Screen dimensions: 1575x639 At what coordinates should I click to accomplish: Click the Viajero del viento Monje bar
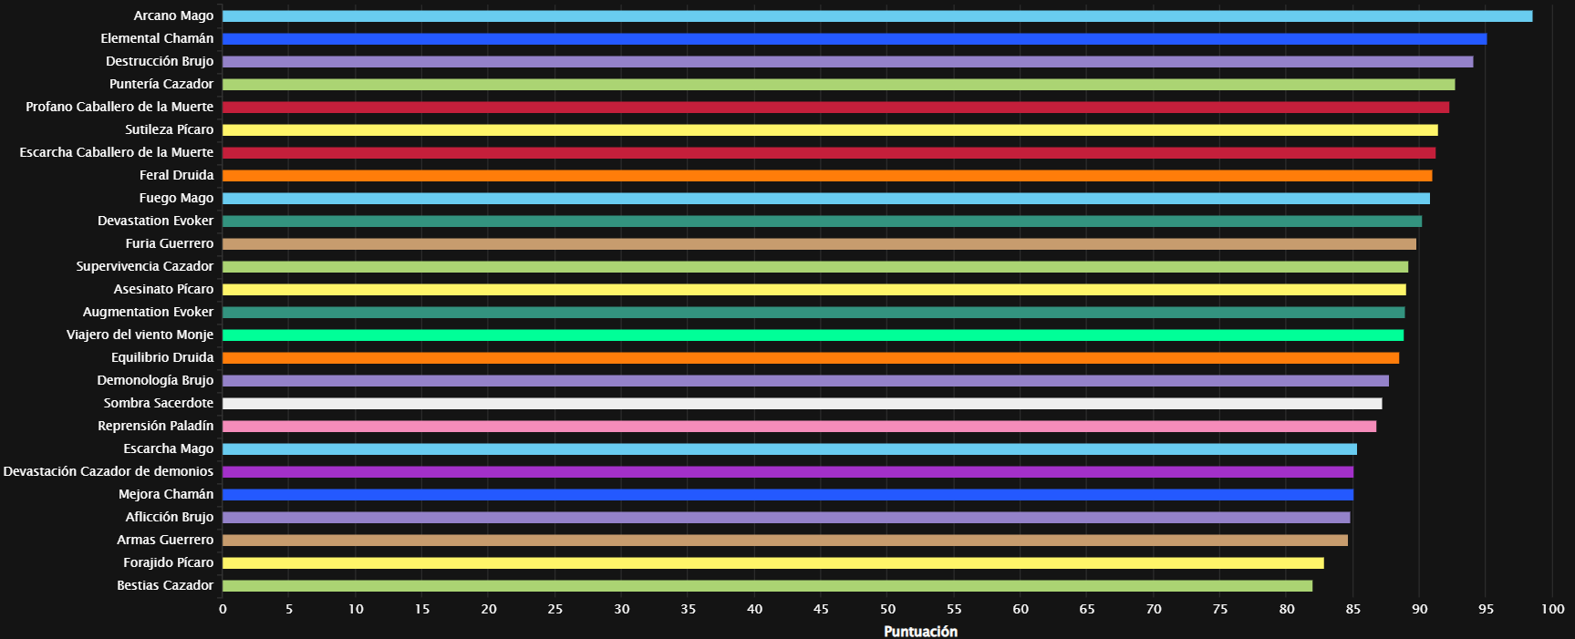[x=813, y=335]
